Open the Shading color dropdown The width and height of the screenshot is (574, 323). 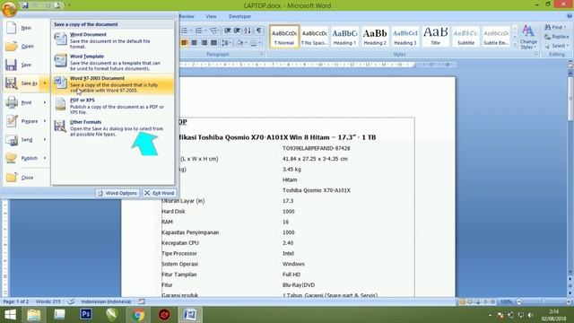pyautogui.click(x=242, y=43)
